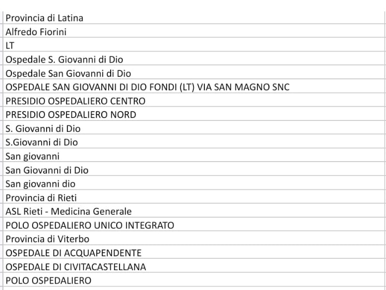Select 'OSPEDALE DI ACQUAPENDENTE' cell

[194, 253]
